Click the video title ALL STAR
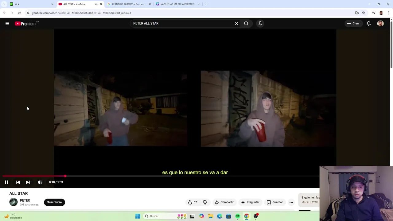The height and width of the screenshot is (221, 393). [18, 193]
